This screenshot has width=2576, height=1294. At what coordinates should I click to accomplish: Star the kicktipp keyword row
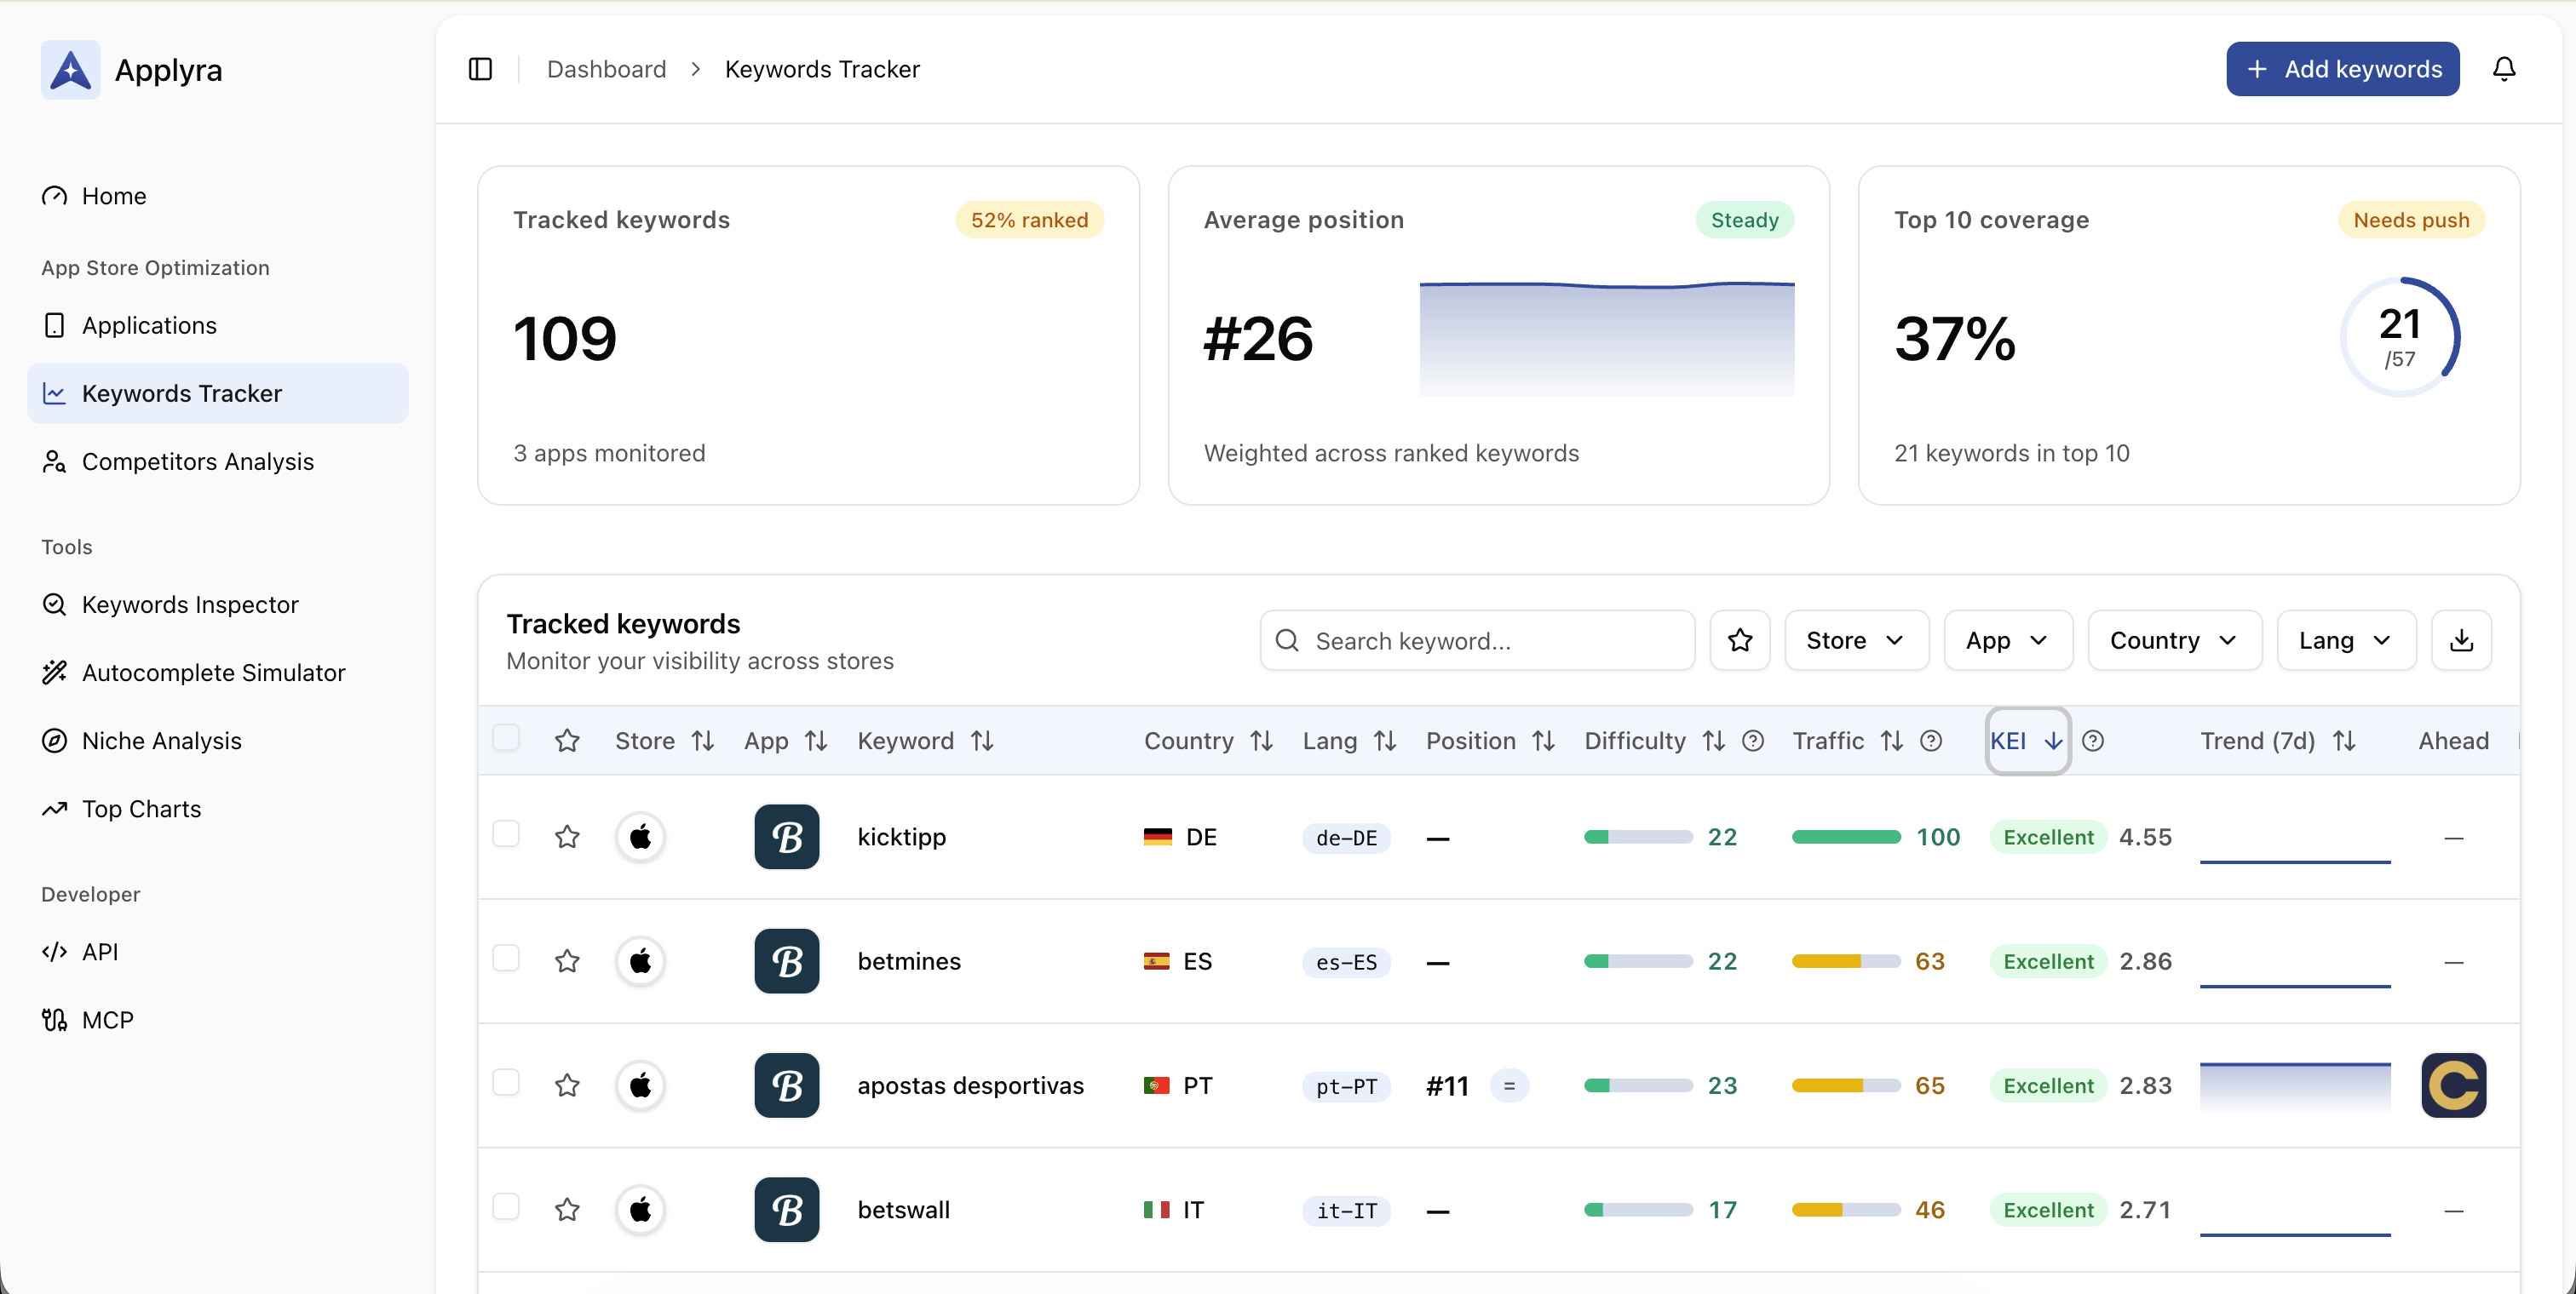(x=567, y=836)
